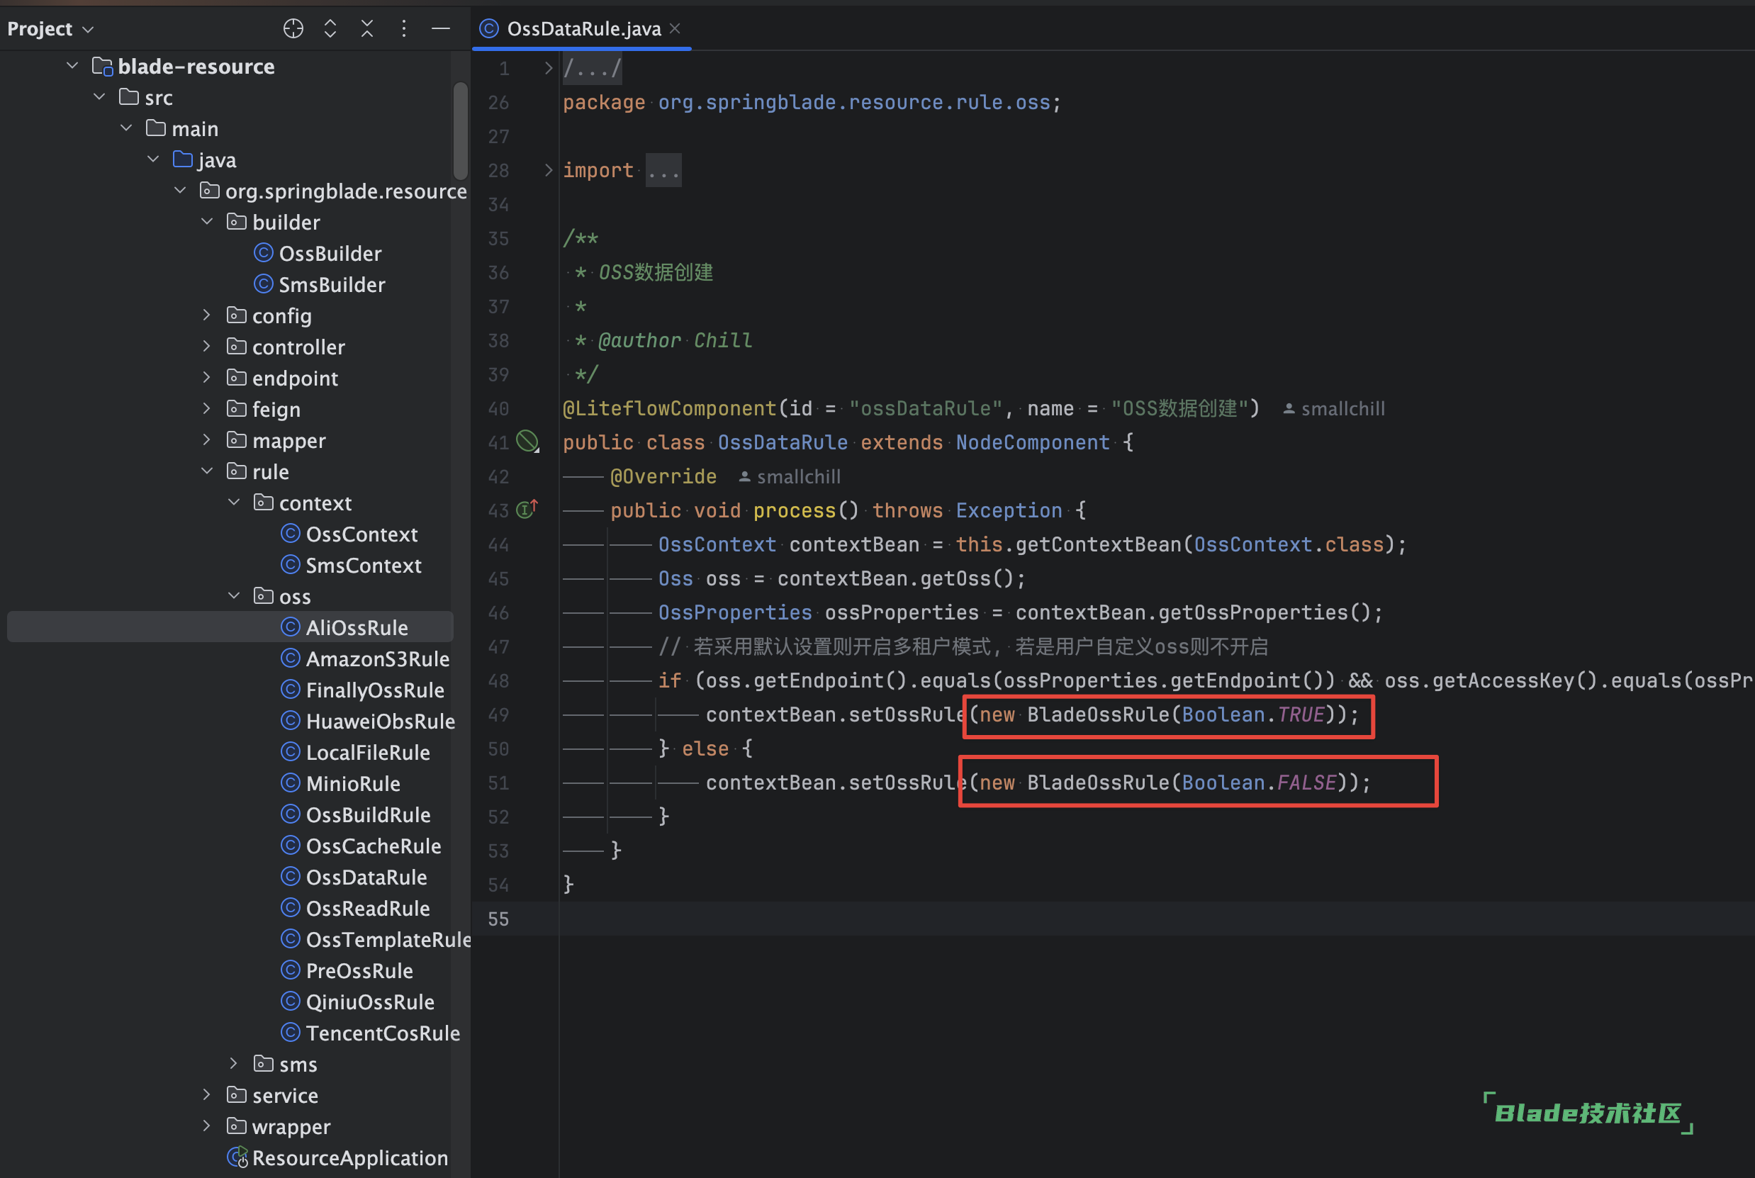Collapse the org.springblade.resource package
The height and width of the screenshot is (1178, 1755).
click(180, 190)
